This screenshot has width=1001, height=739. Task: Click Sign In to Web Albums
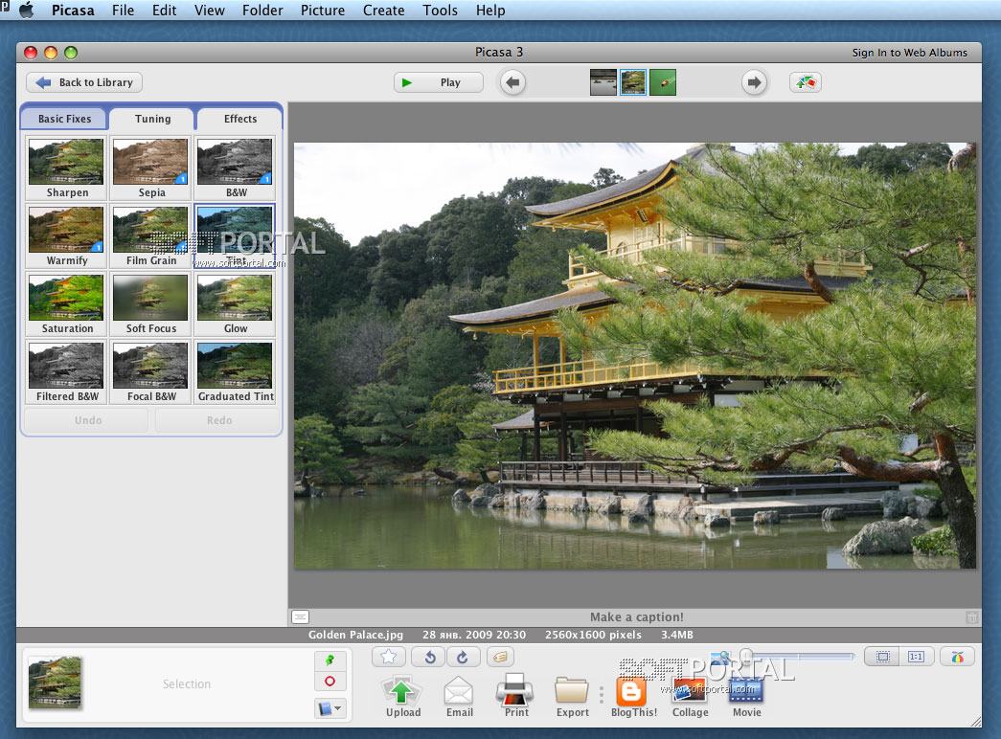[x=909, y=53]
